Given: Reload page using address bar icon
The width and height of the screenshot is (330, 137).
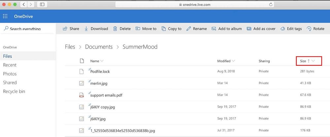Looking at the screenshot, I should 271,4.
